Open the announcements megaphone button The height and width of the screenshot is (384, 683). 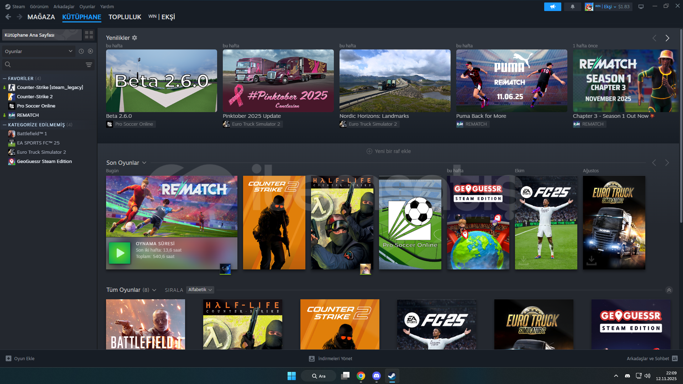pos(552,7)
